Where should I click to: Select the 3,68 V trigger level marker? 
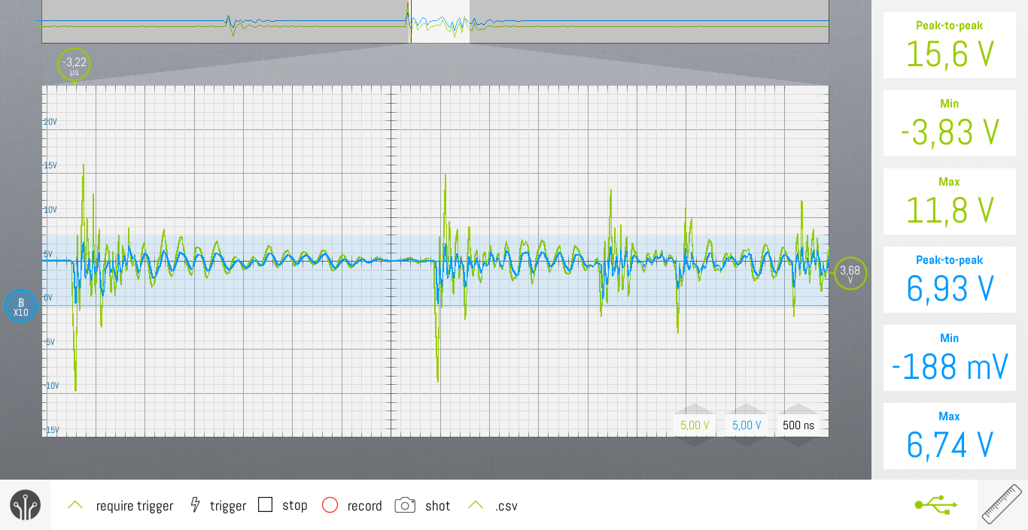click(850, 274)
